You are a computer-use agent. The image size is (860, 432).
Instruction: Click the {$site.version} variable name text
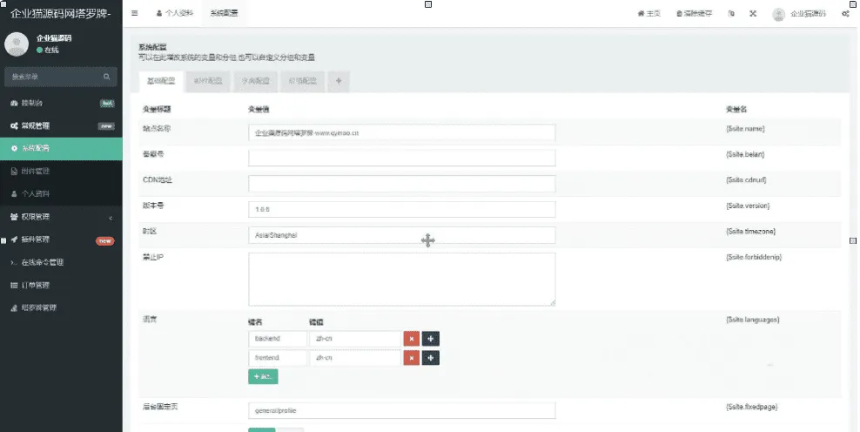(x=748, y=206)
